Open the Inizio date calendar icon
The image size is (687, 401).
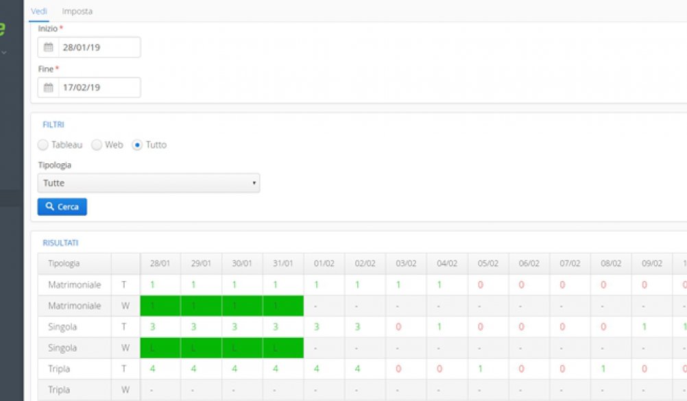point(48,47)
